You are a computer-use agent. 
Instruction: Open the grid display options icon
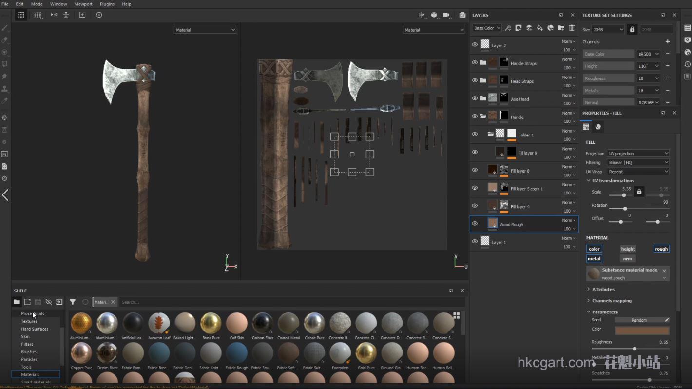tap(38, 15)
